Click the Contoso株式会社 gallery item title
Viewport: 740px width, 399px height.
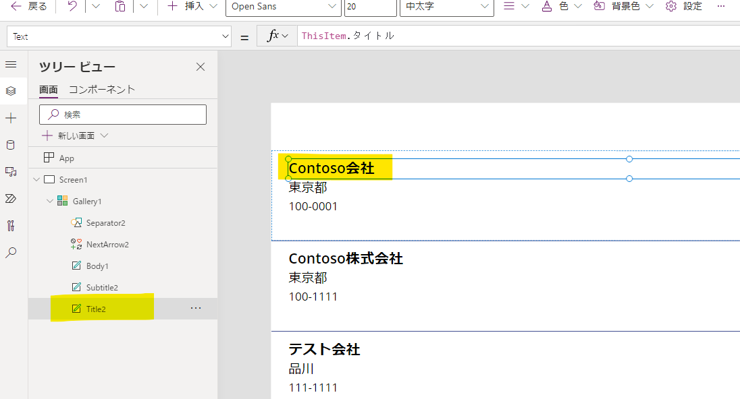pyautogui.click(x=346, y=259)
